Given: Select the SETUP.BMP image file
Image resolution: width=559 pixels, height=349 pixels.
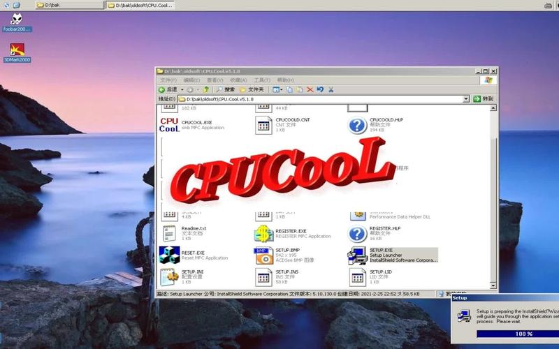Looking at the screenshot, I should (x=284, y=255).
